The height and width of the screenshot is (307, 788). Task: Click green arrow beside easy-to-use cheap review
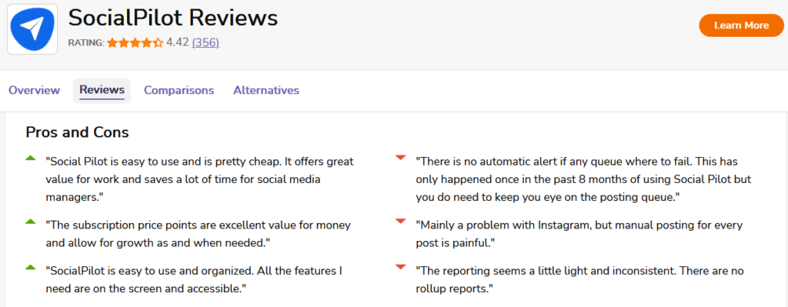tap(31, 159)
